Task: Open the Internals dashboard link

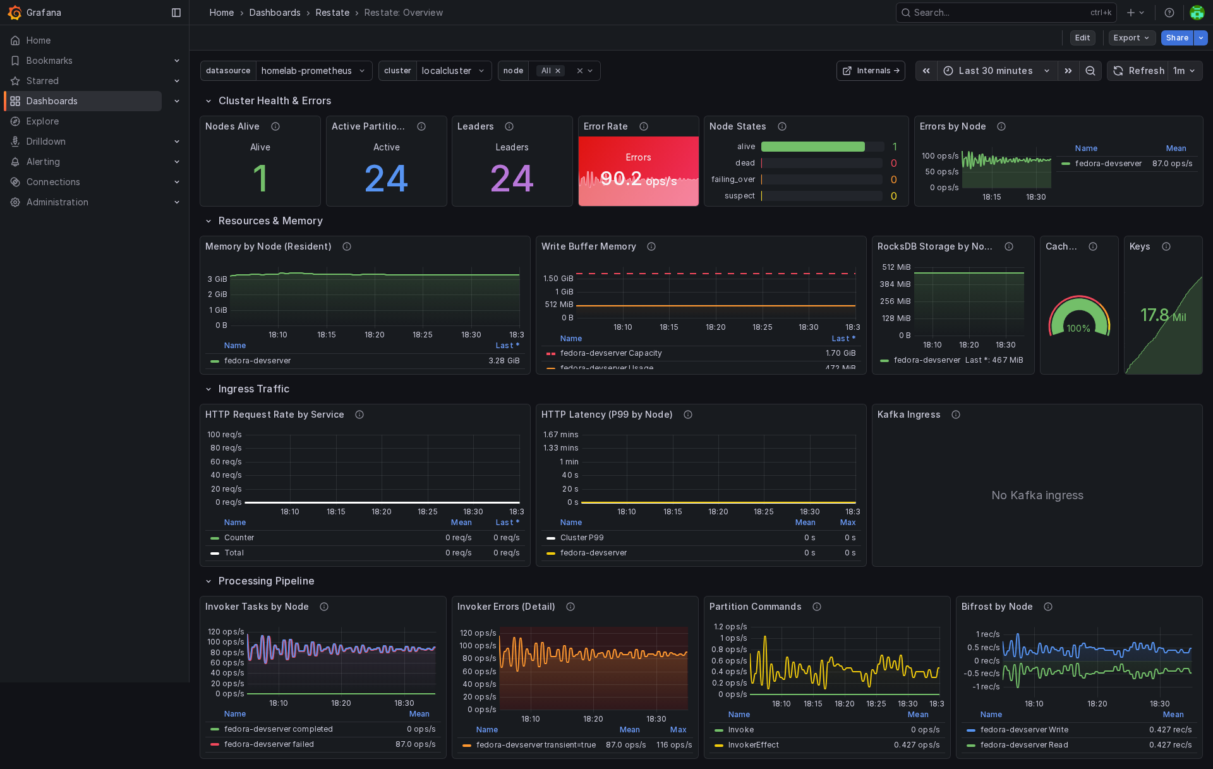Action: (x=871, y=71)
